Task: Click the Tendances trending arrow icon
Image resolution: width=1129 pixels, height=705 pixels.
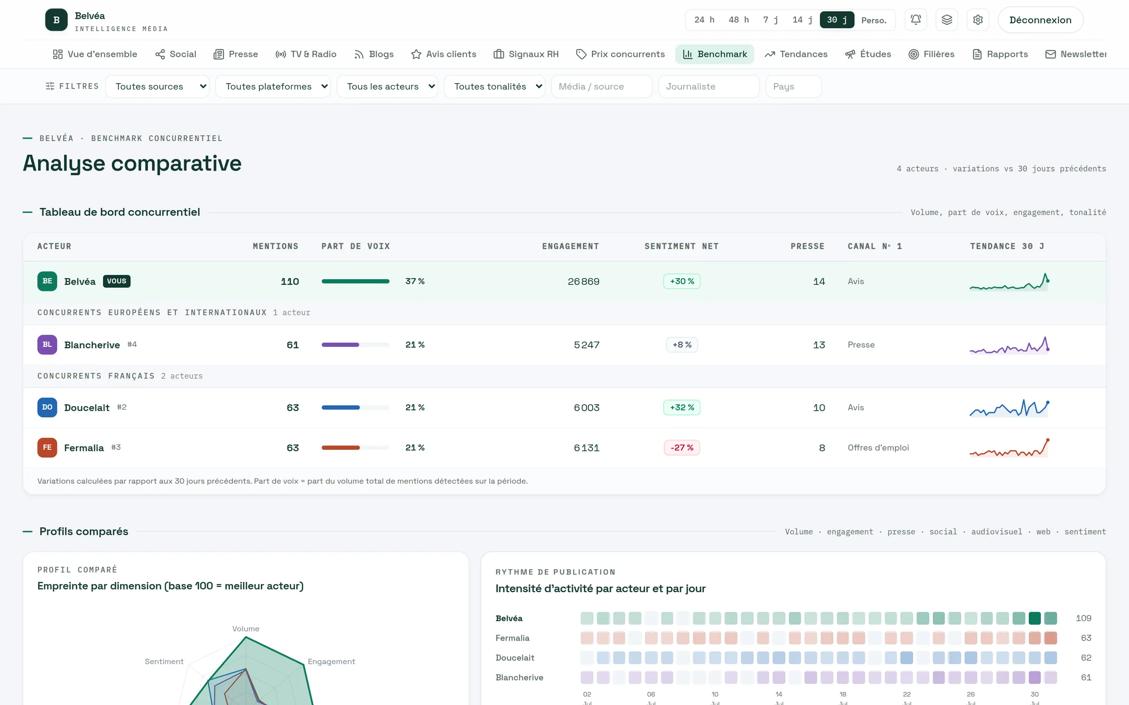Action: click(770, 54)
